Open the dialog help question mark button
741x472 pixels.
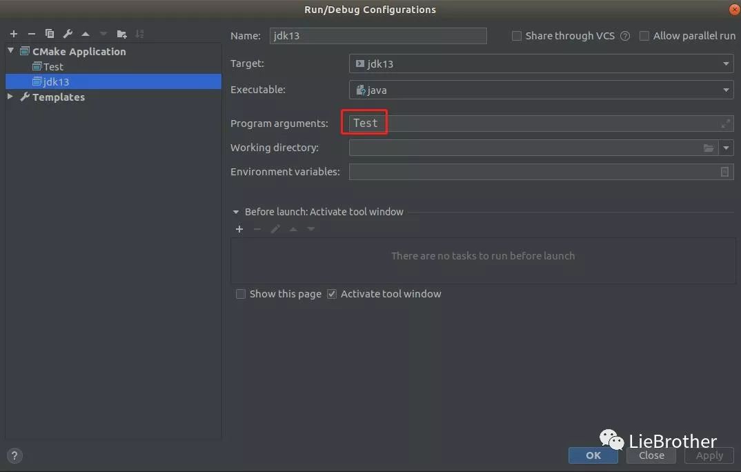coord(14,456)
